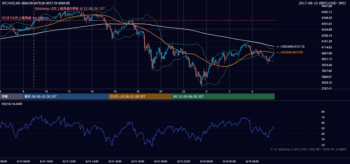Select the 40 SMA 4075.95 label
The image size is (350, 164).
click(x=290, y=52)
